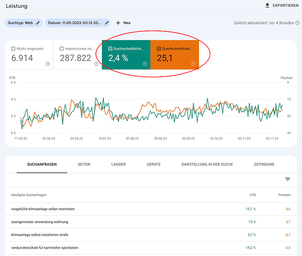The width and height of the screenshot is (302, 256).
Task: Open help icon in orange position card
Action: pyautogui.click(x=193, y=64)
